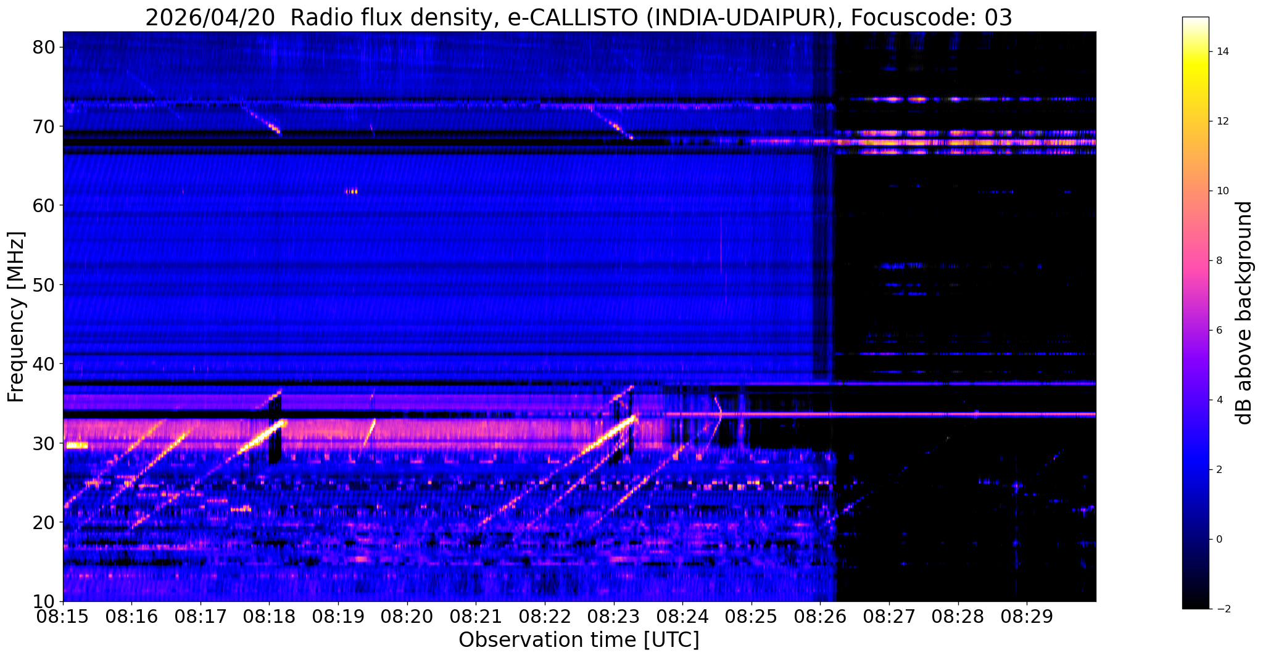Click the colorbar tick label 0
The image size is (1263, 658).
coord(1219,540)
